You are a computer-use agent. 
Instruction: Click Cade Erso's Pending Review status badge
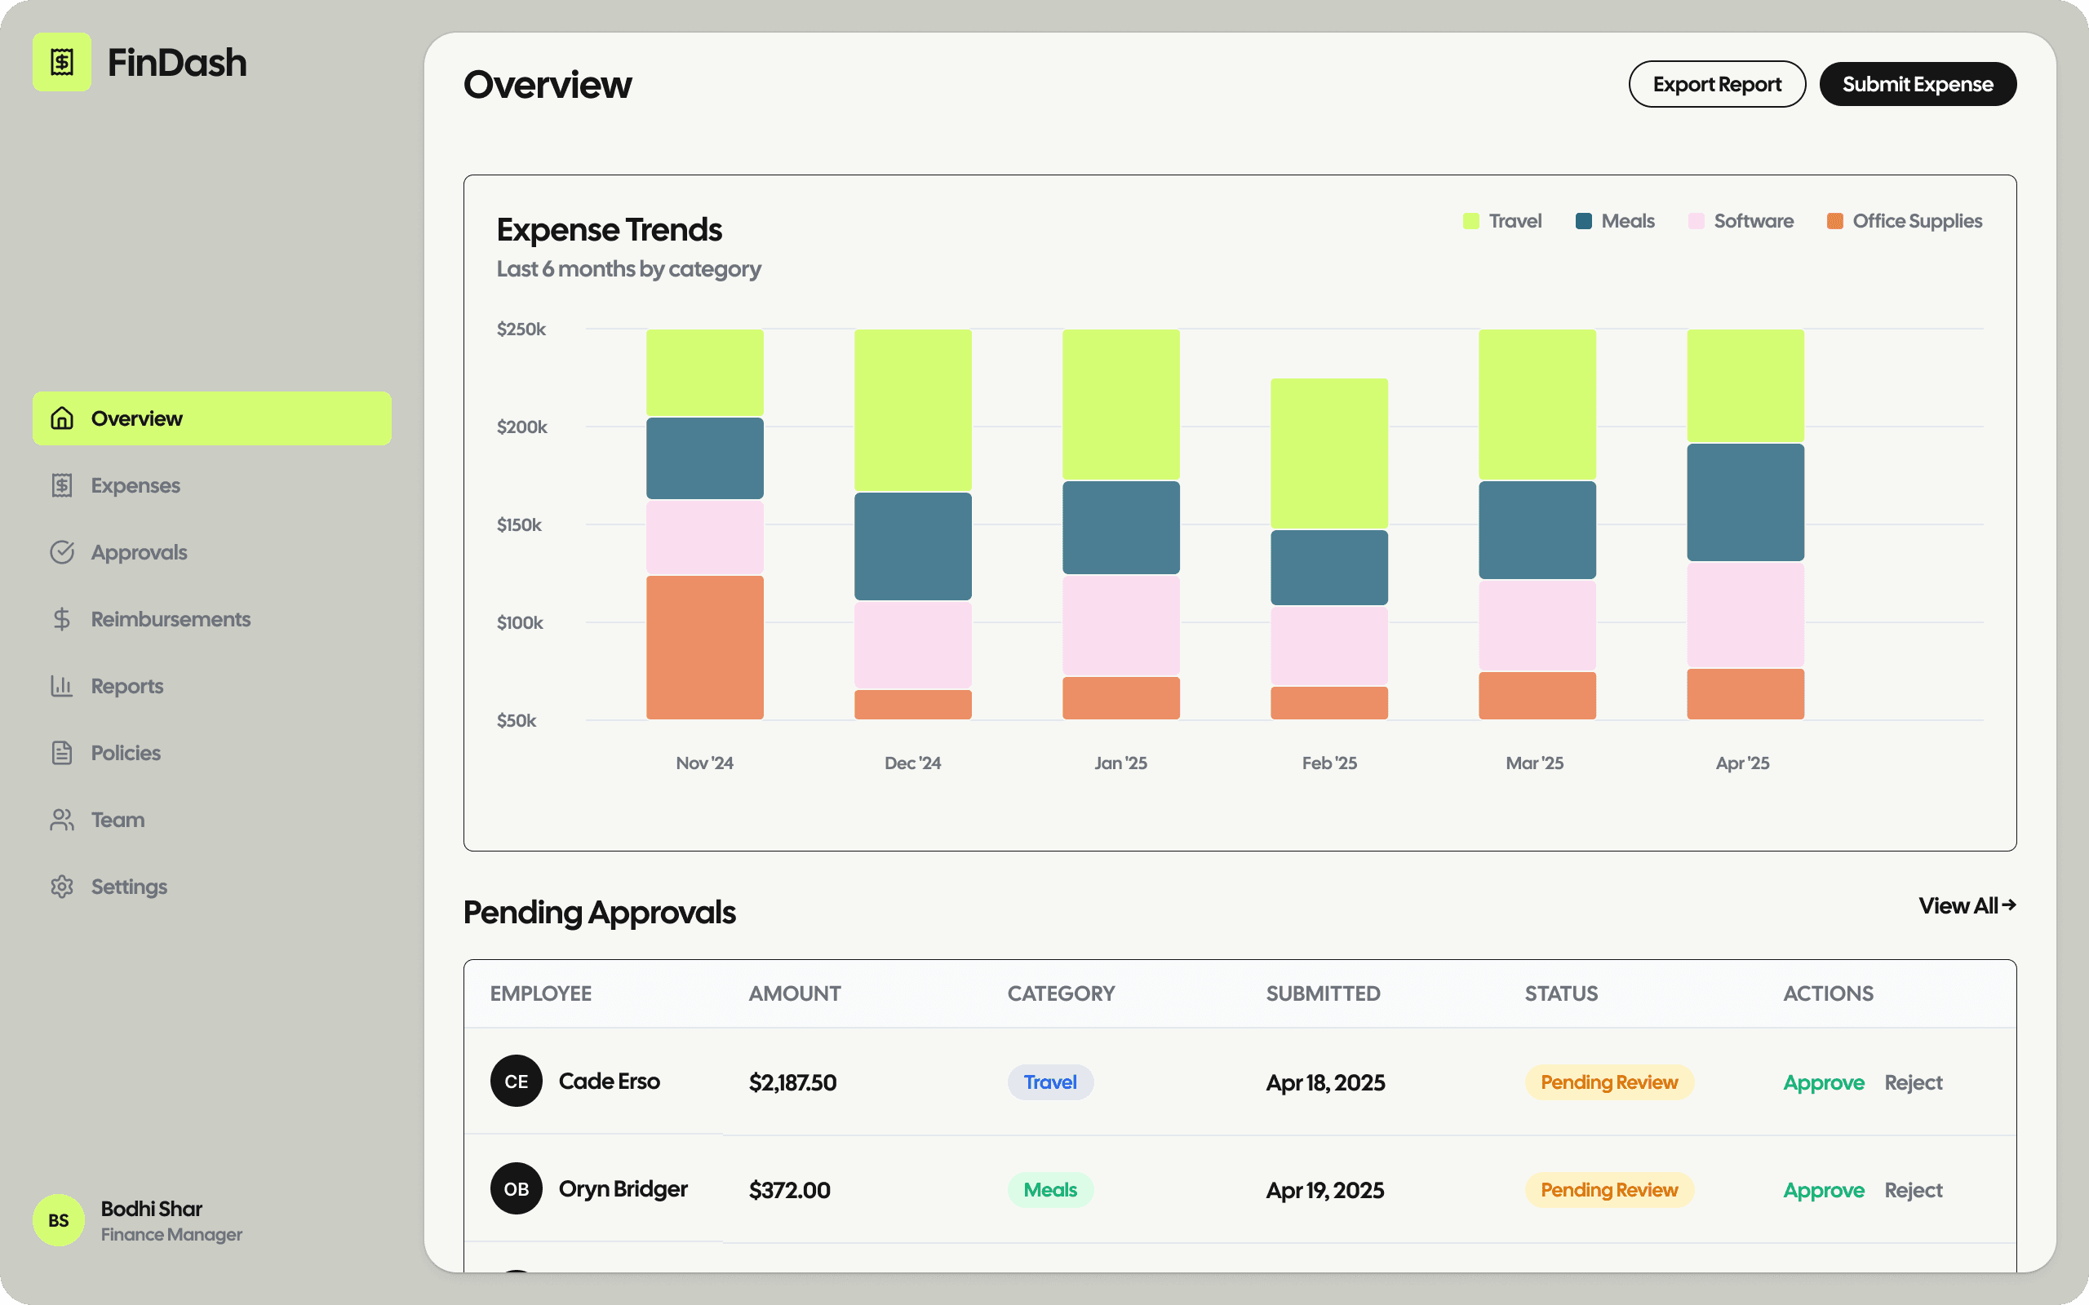click(x=1609, y=1082)
